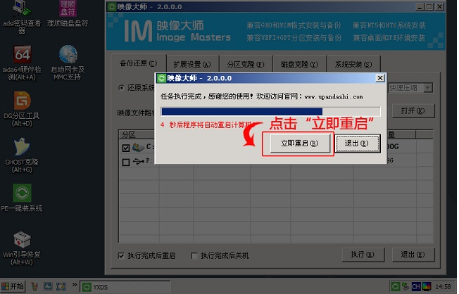Close the 映像大师 completion dialog

(x=379, y=78)
